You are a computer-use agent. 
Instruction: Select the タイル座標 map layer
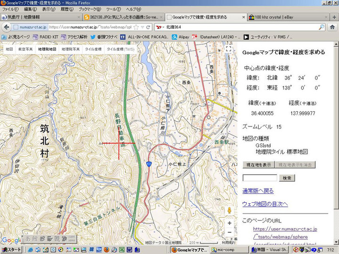[x=93, y=49]
